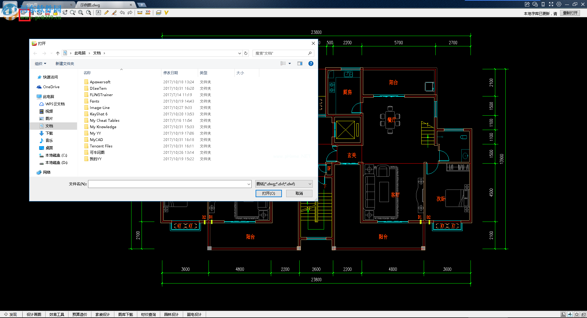Select the pan hand tool

tap(65, 13)
